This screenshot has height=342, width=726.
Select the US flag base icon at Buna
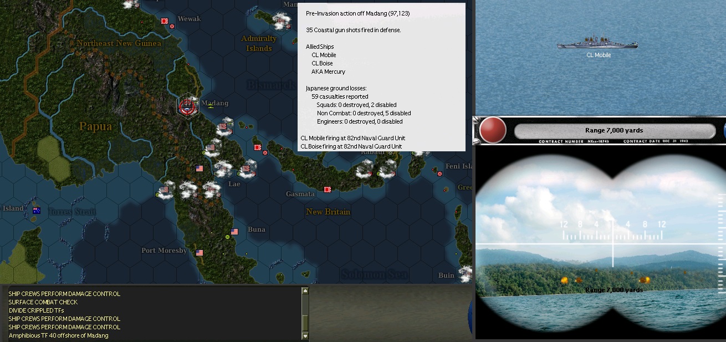[234, 232]
